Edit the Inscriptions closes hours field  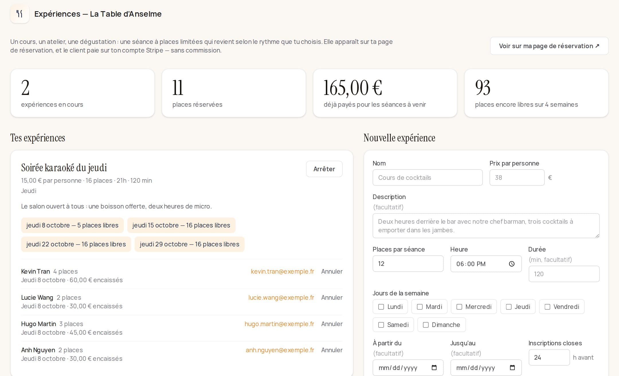click(549, 357)
